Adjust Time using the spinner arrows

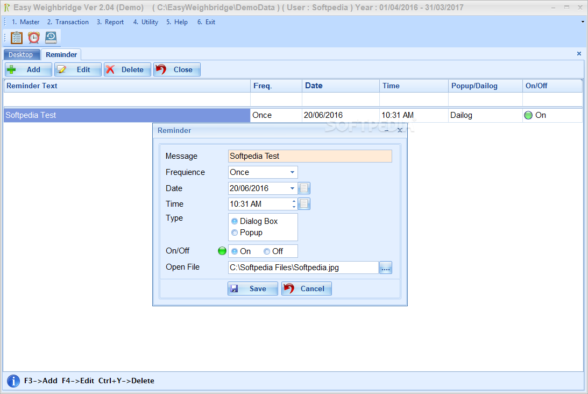294,204
